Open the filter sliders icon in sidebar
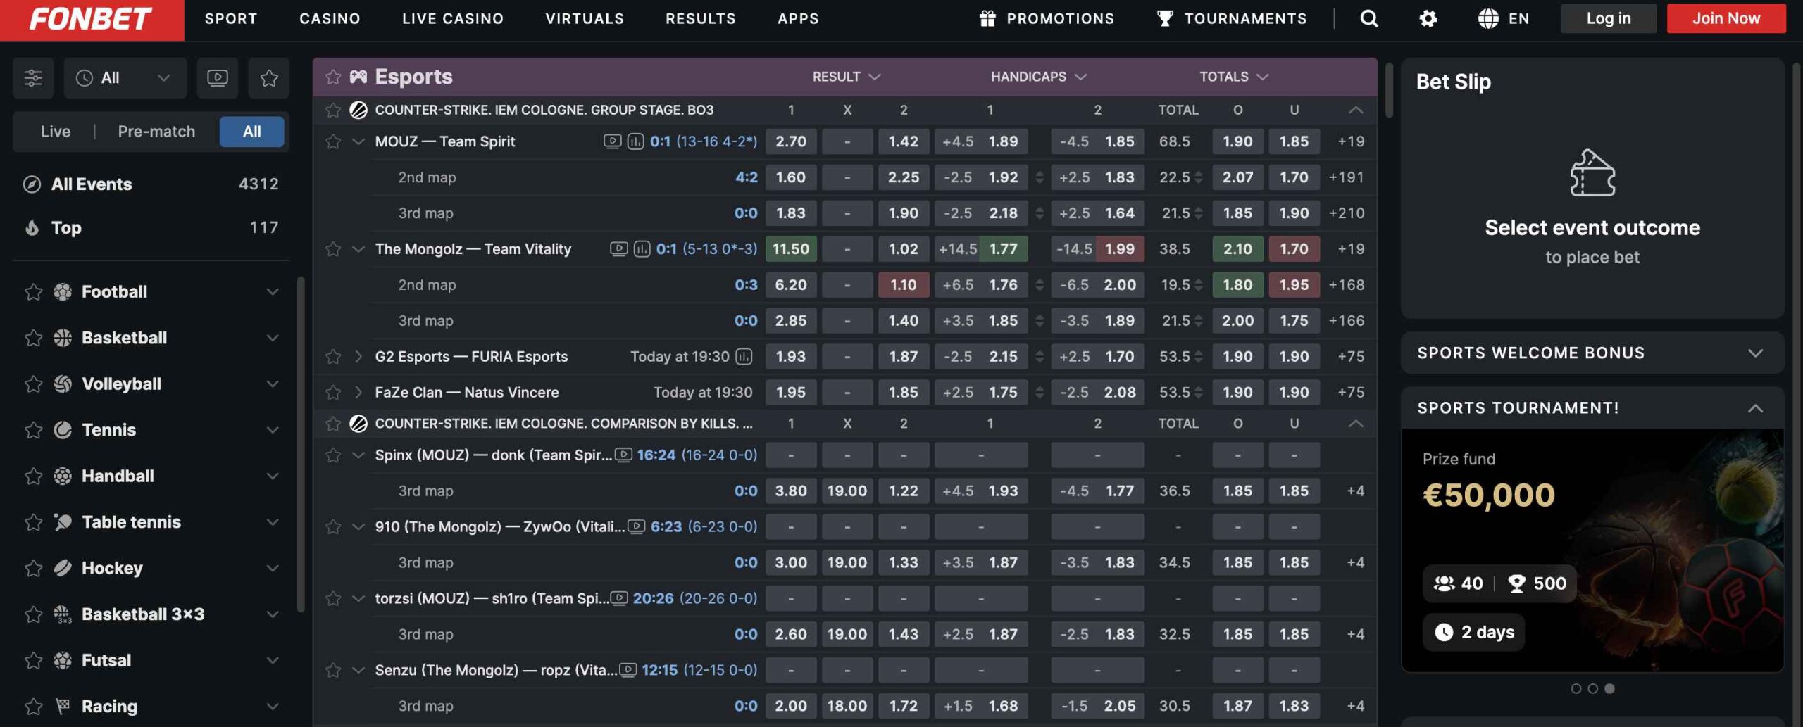This screenshot has height=727, width=1803. (33, 77)
